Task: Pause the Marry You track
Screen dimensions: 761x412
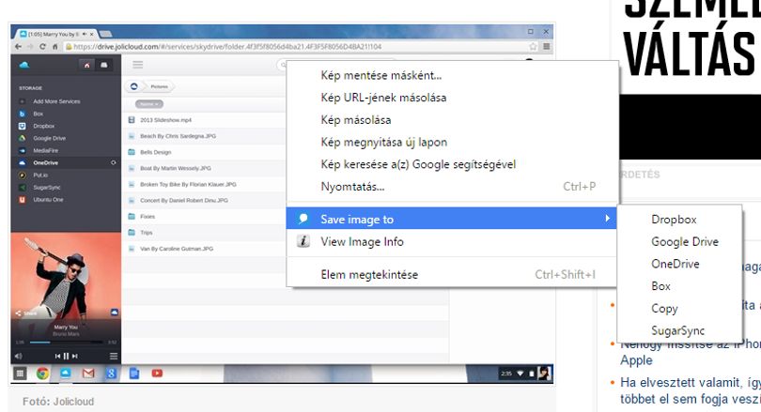Action: coord(66,357)
